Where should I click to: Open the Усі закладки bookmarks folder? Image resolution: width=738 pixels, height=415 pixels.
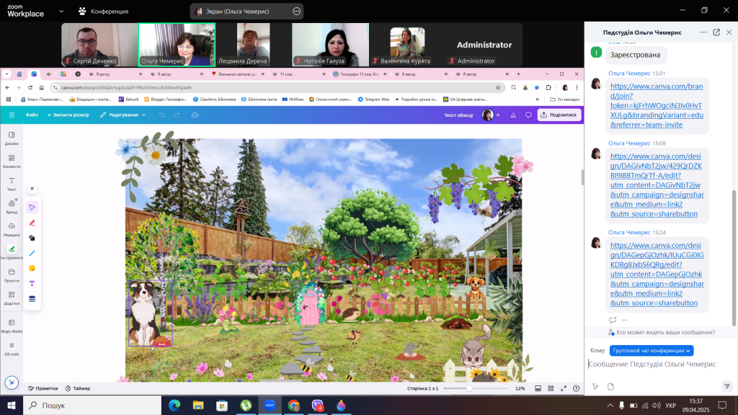[x=565, y=99]
